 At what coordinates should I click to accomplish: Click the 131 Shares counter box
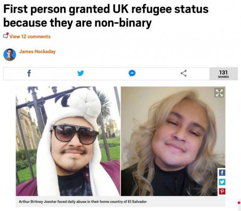point(224,74)
